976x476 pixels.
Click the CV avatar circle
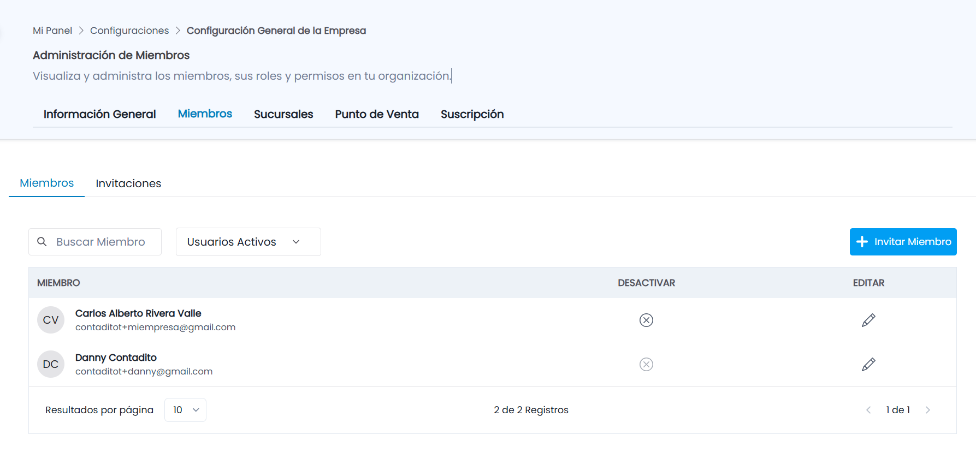coord(51,320)
